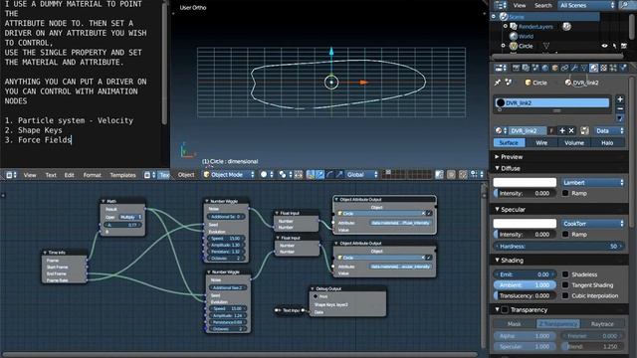The width and height of the screenshot is (637, 358).
Task: Open the All Scenes outliner display dropdown
Action: [587, 5]
